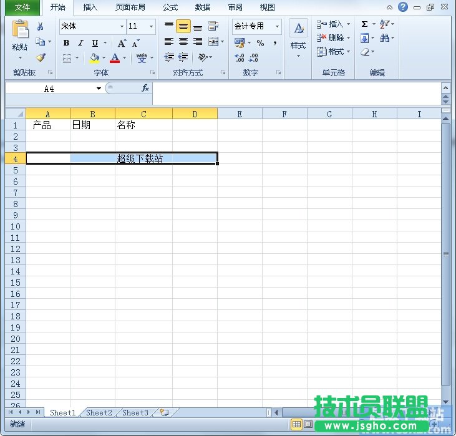Click the Cut scissors icon
This screenshot has height=436, width=456.
pyautogui.click(x=40, y=26)
